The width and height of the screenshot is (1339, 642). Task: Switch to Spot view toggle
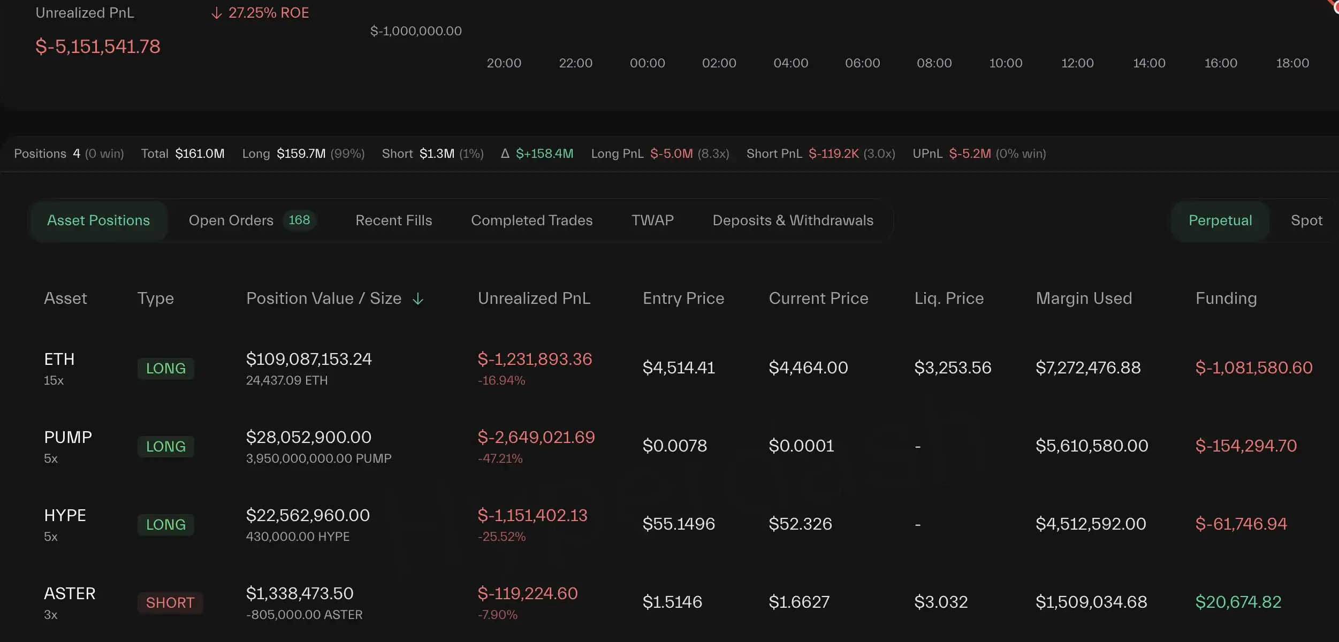tap(1306, 221)
